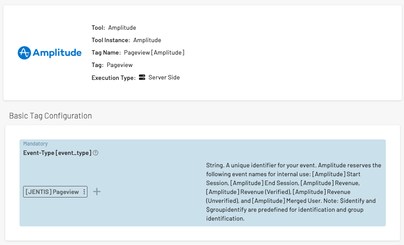Screen dimensions: 404x245
Task: Click the Tool Instance value 'Amplitude'
Action: pyautogui.click(x=147, y=40)
